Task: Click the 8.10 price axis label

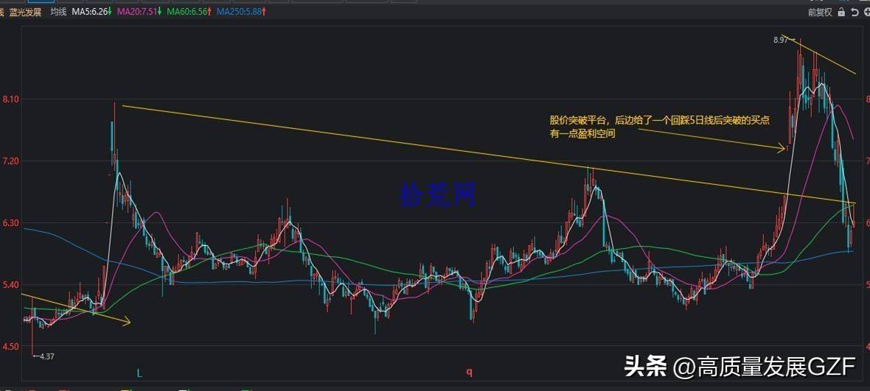Action: click(x=11, y=99)
